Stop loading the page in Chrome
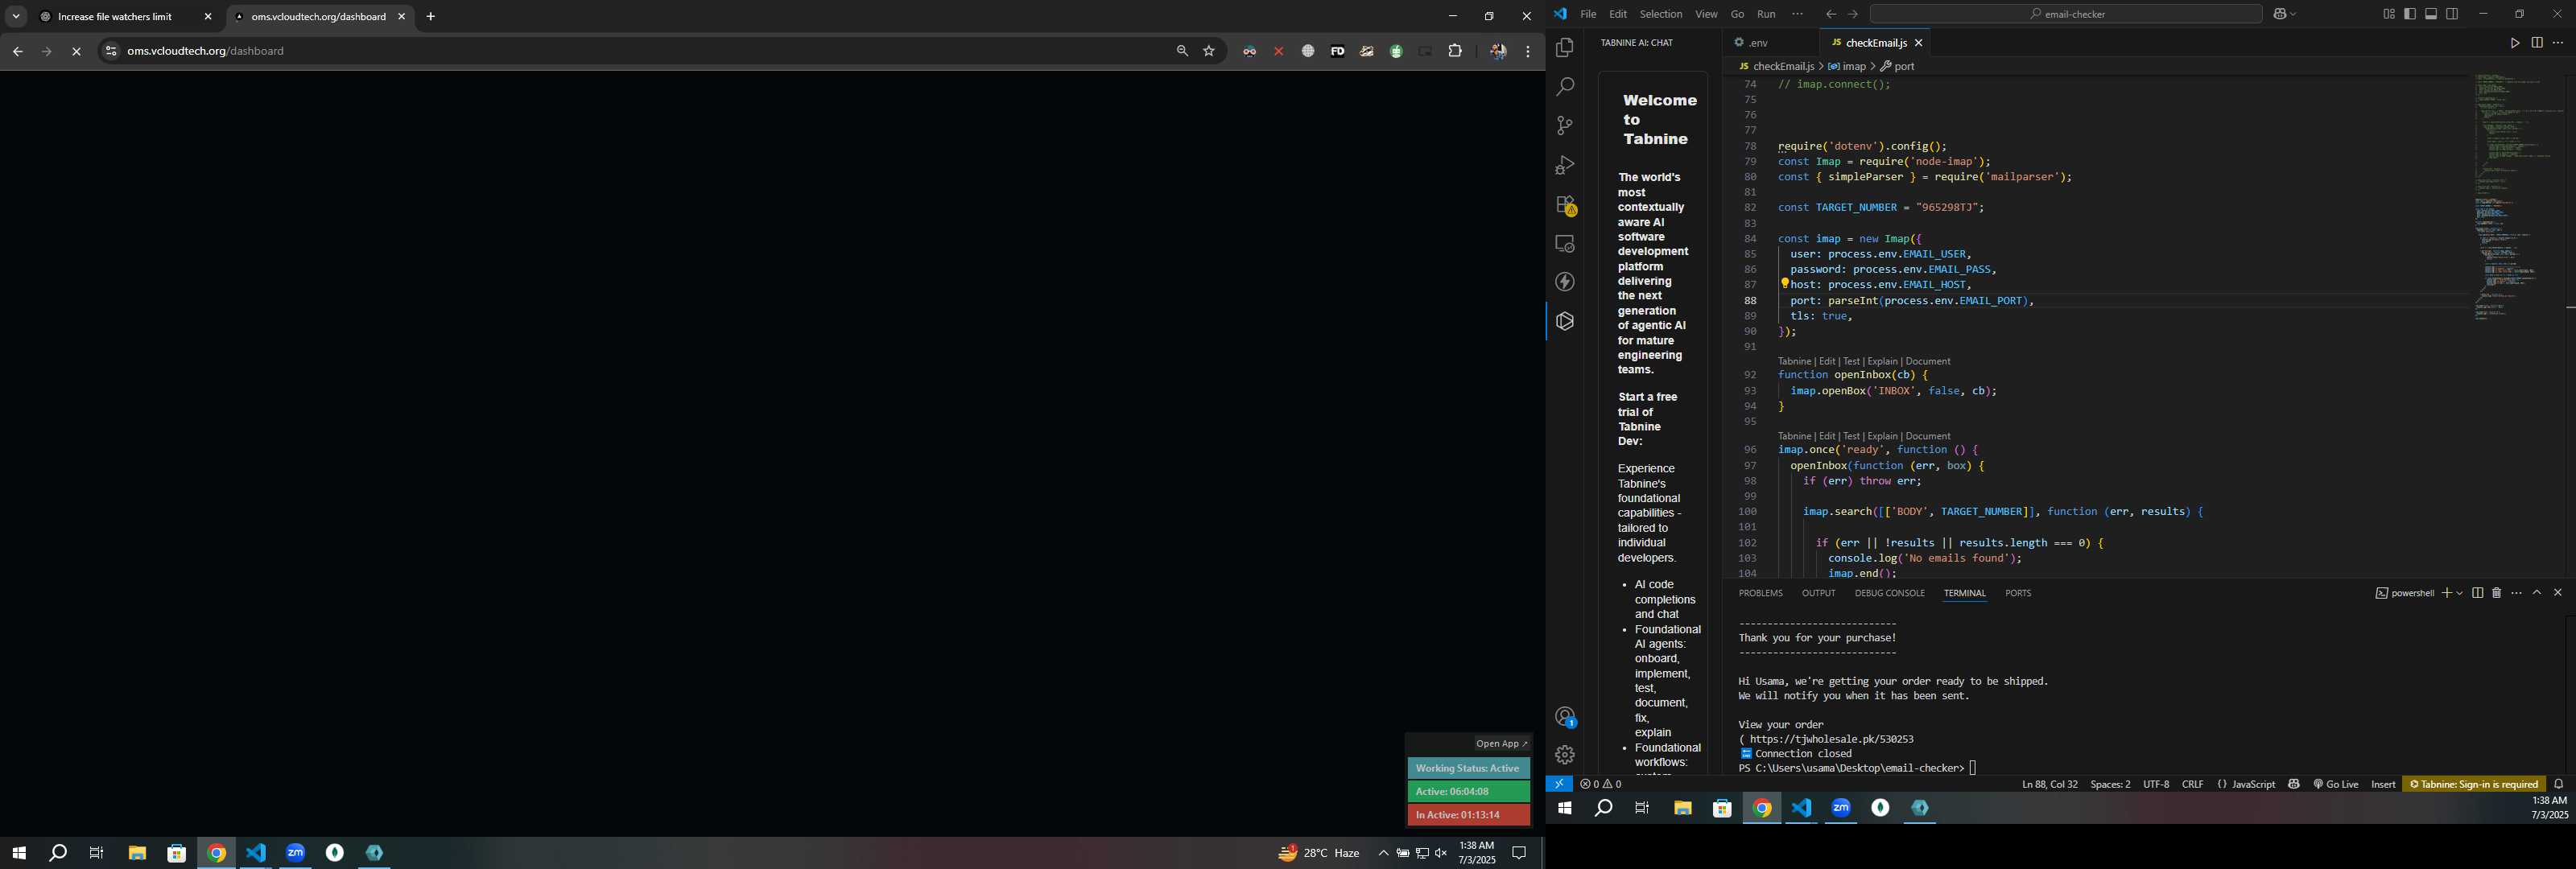The height and width of the screenshot is (869, 2576). click(76, 52)
